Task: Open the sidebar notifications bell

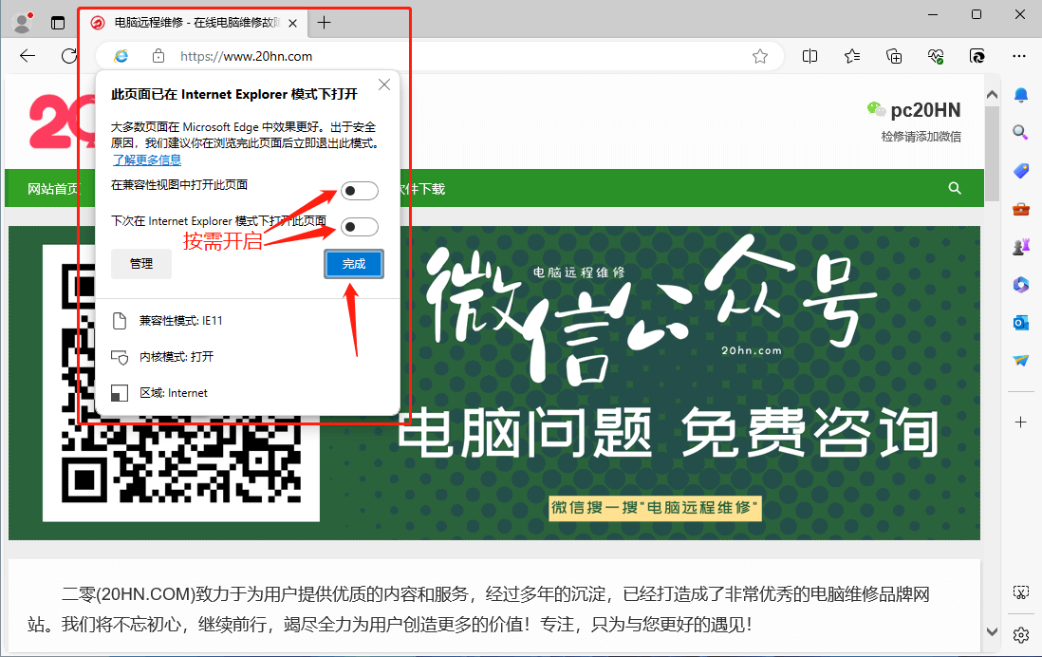Action: coord(1021,95)
